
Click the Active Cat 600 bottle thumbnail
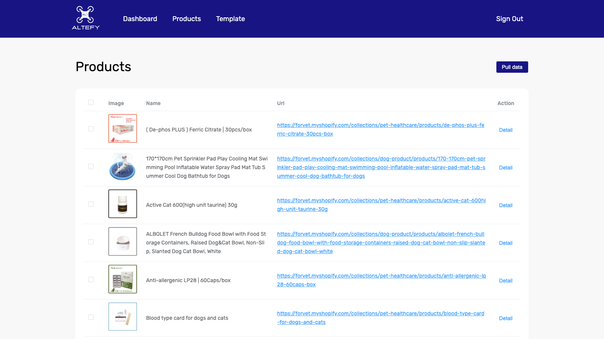coord(123,204)
